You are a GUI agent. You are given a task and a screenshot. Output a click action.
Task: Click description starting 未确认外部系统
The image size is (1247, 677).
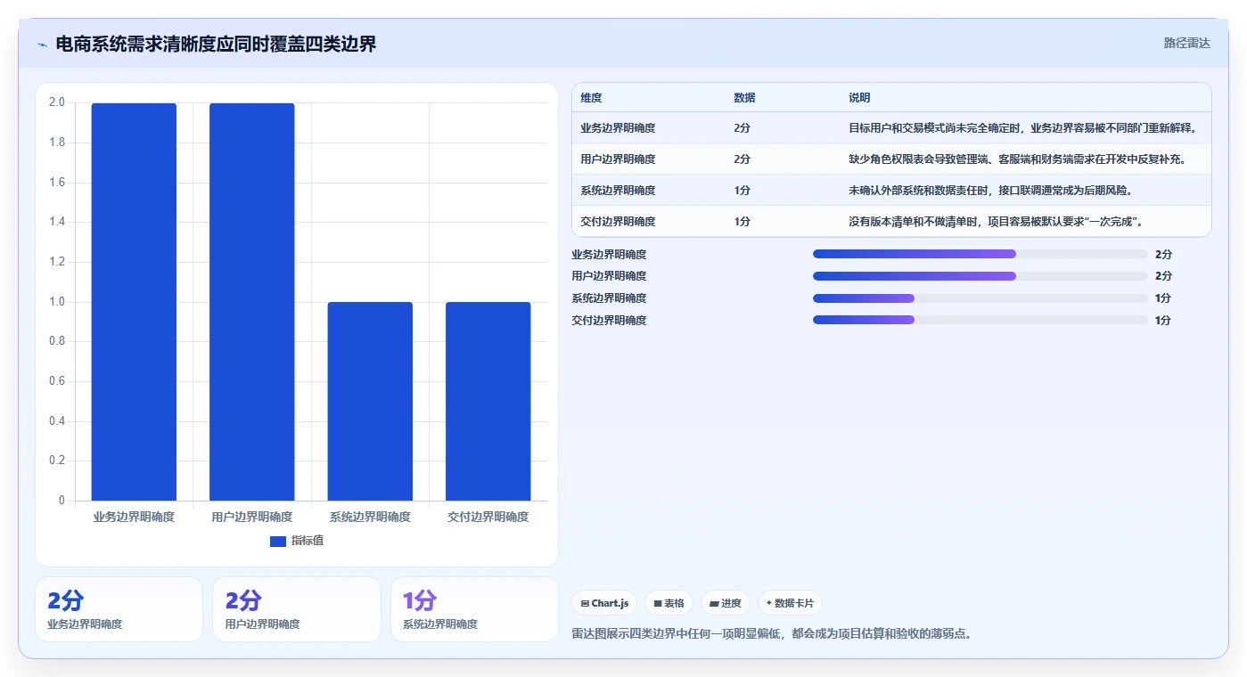pos(990,191)
